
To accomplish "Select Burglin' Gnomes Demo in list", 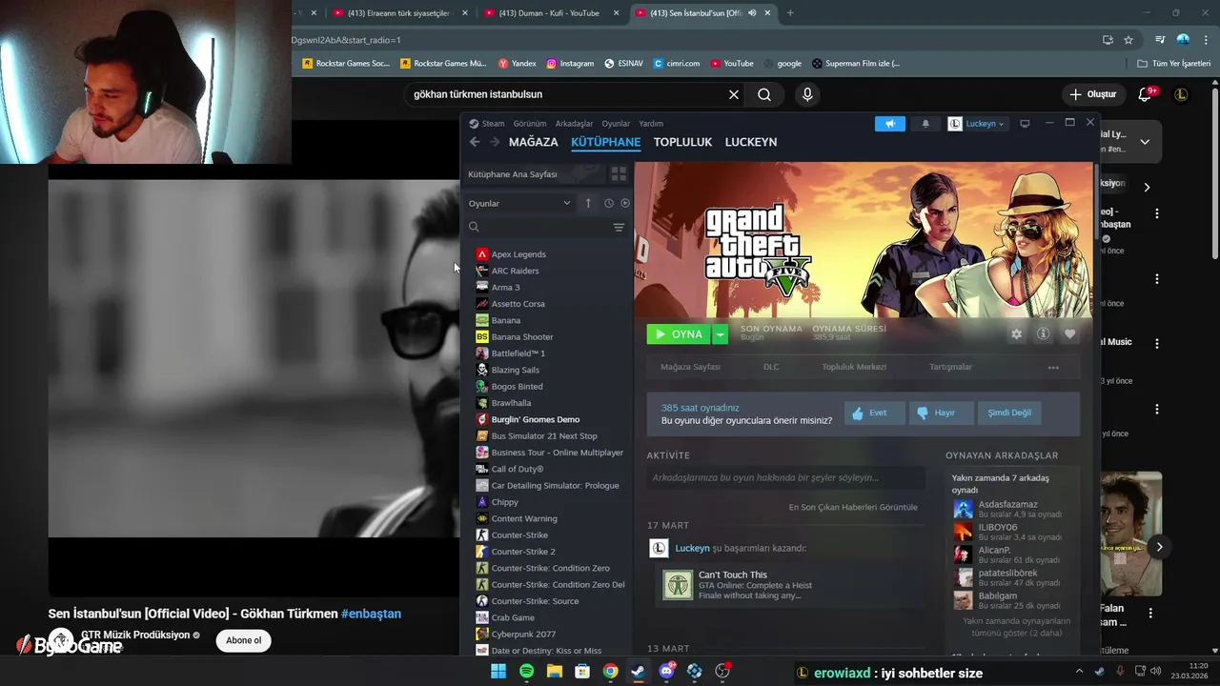I will point(535,419).
